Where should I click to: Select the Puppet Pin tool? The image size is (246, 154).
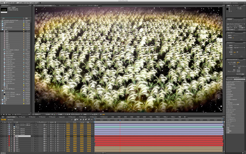tap(34, 3)
